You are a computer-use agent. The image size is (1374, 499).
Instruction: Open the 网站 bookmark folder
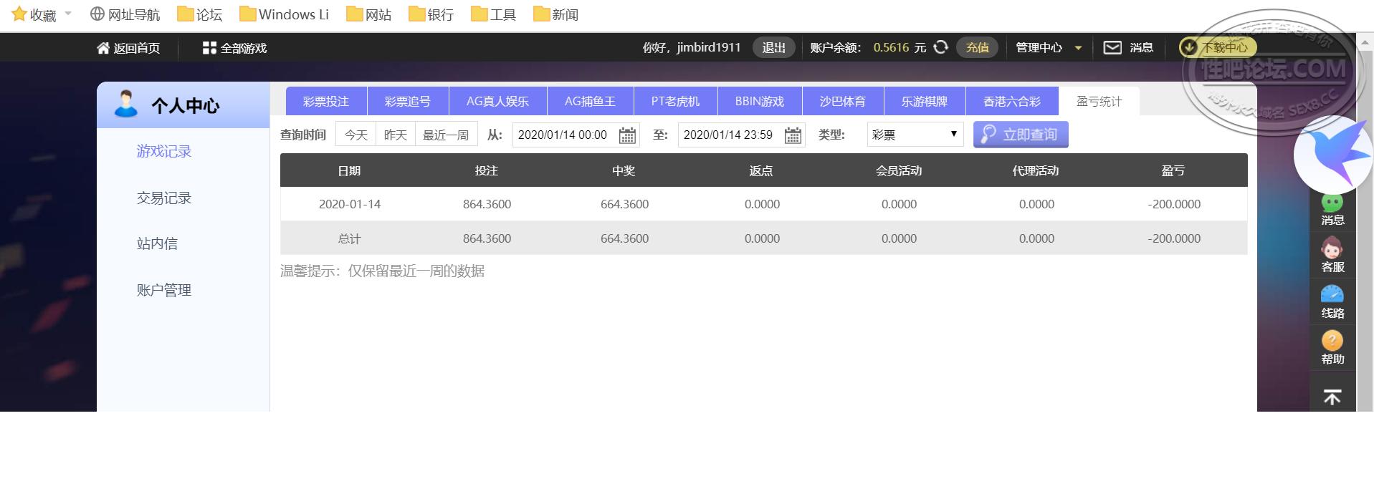click(368, 14)
